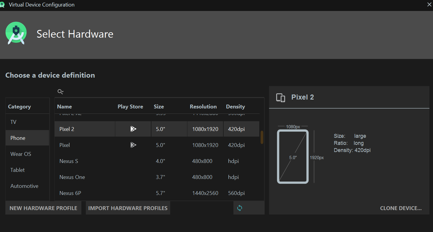This screenshot has height=232, width=433.
Task: Click the refresh icon below device table
Action: [240, 208]
